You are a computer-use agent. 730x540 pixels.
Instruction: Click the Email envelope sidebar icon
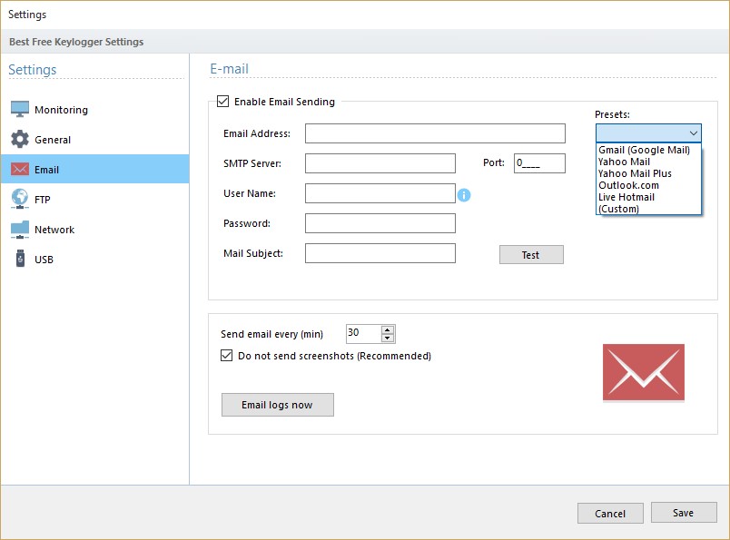pyautogui.click(x=23, y=169)
